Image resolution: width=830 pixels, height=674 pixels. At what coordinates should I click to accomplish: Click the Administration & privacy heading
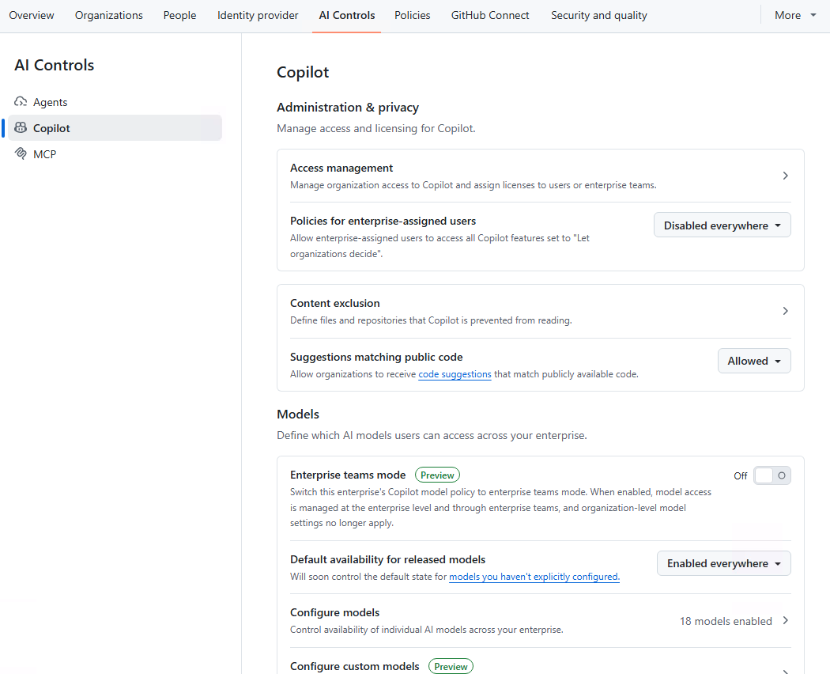click(348, 108)
